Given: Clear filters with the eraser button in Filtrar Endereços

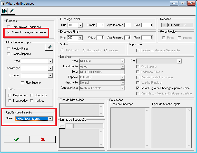Looking at the screenshot, I should [x=49, y=47].
